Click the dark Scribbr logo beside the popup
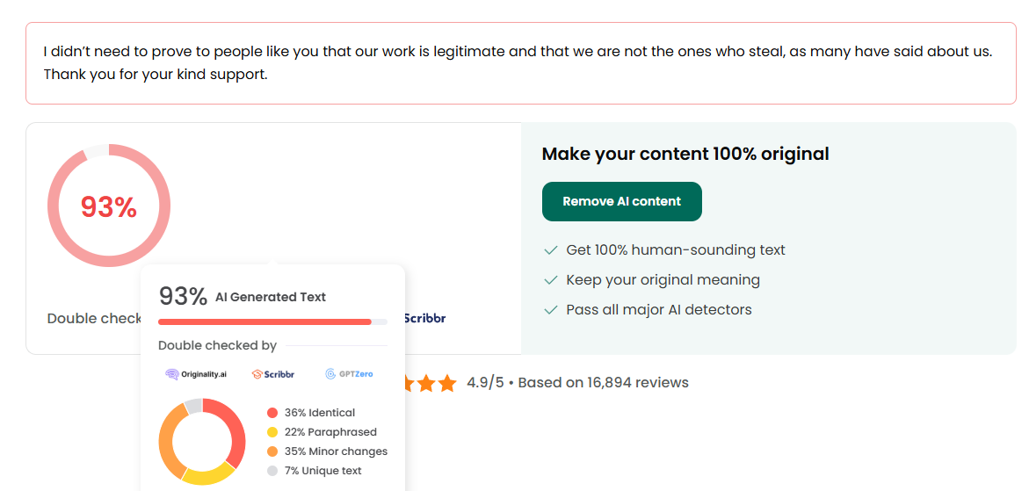This screenshot has height=491, width=1029. [x=424, y=318]
